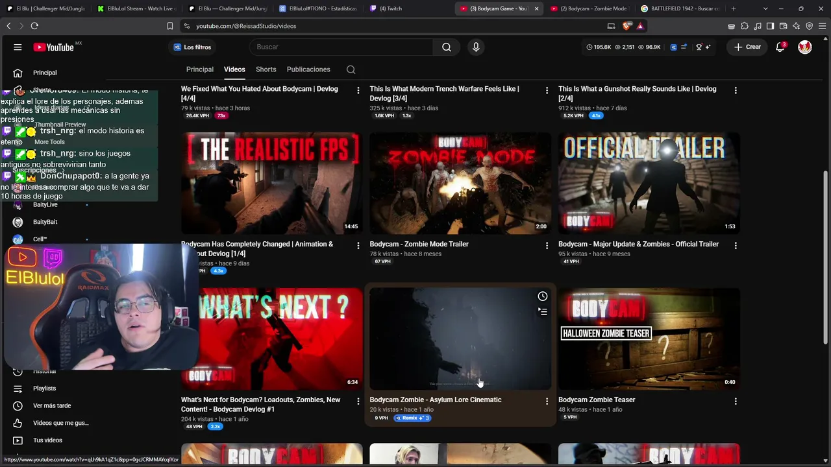Switch to ElBluLol#TIONO Estadísticas browser tab
This screenshot has width=831, height=467.
(317, 8)
